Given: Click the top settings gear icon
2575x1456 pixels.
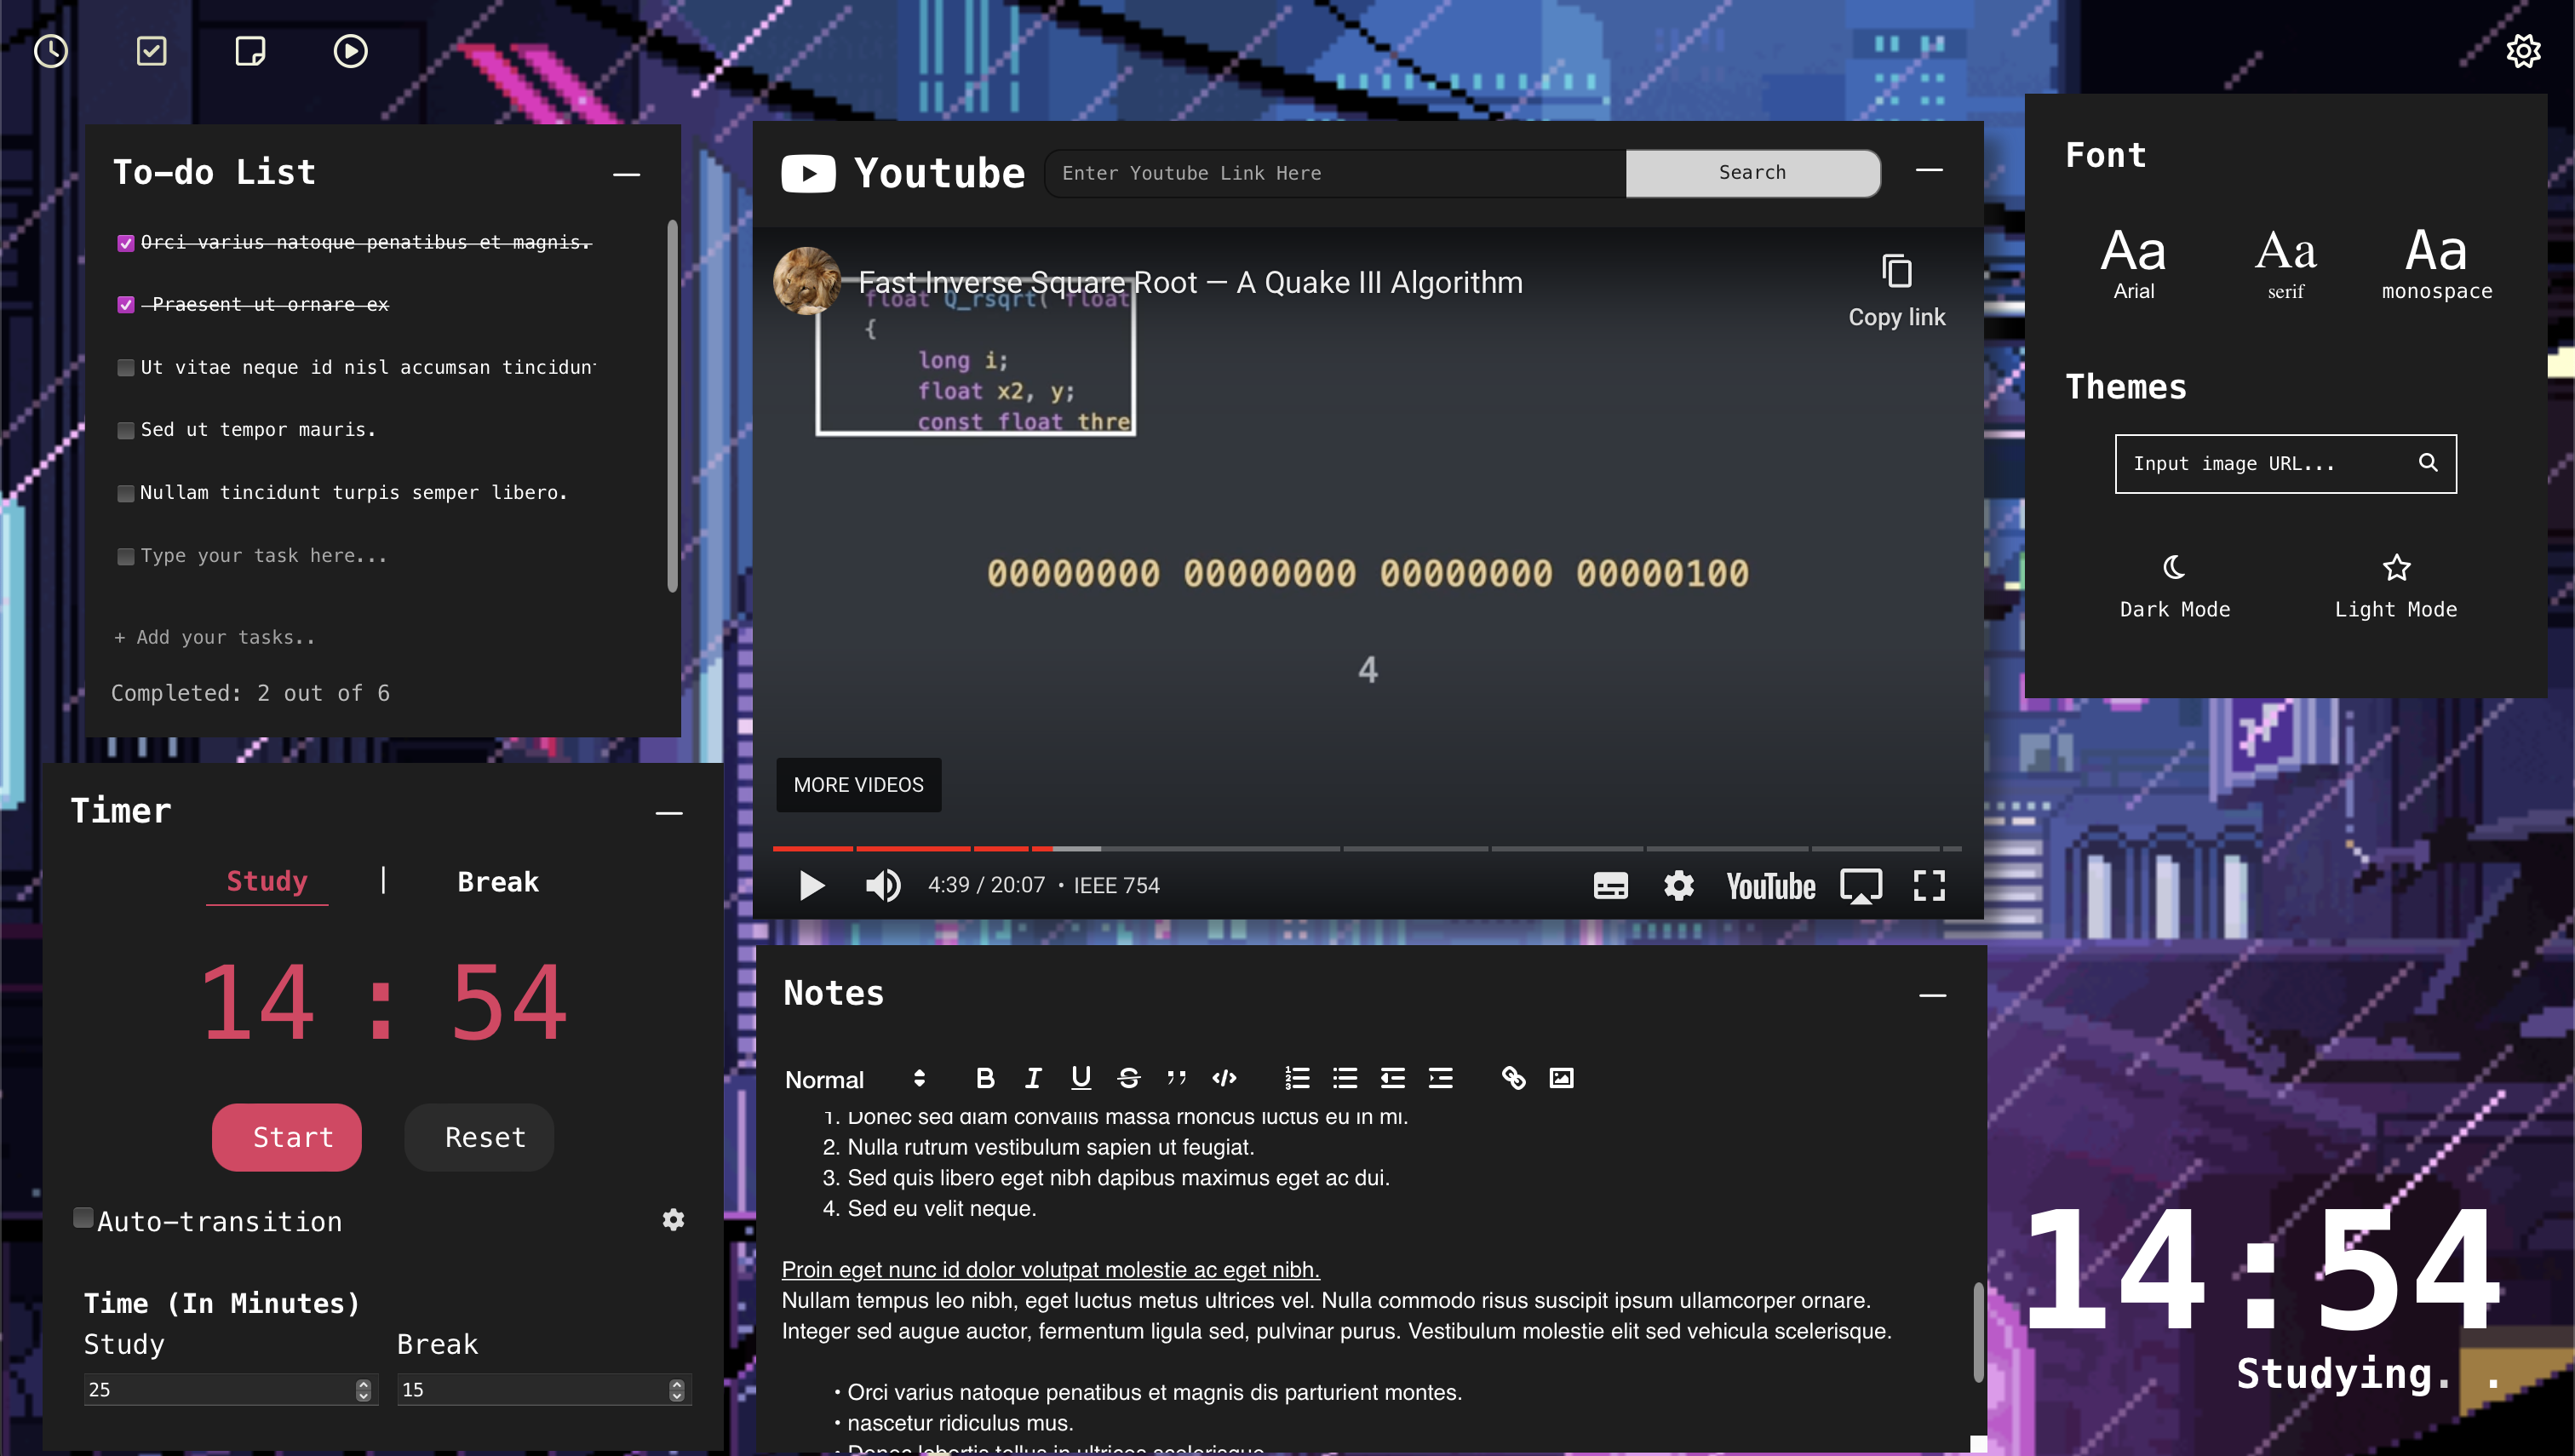Looking at the screenshot, I should click(2523, 51).
